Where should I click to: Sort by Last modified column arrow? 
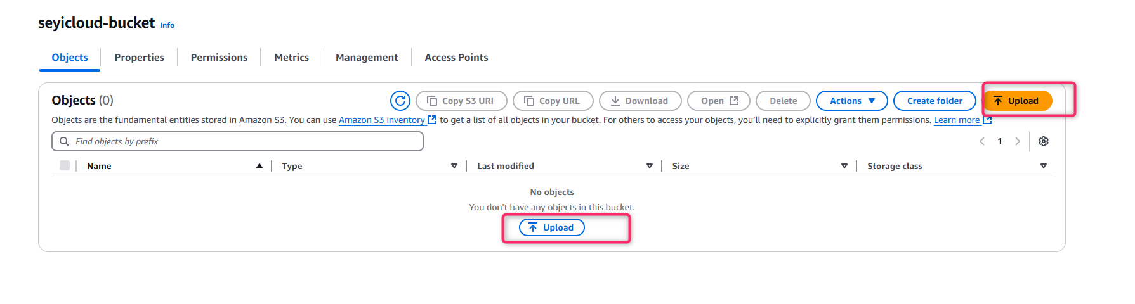[650, 166]
